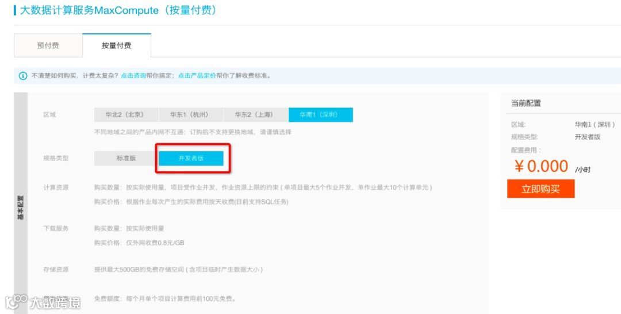Viewport: 621px width, 314px height.
Task: Click the /小时 unit text
Action: coord(582,170)
